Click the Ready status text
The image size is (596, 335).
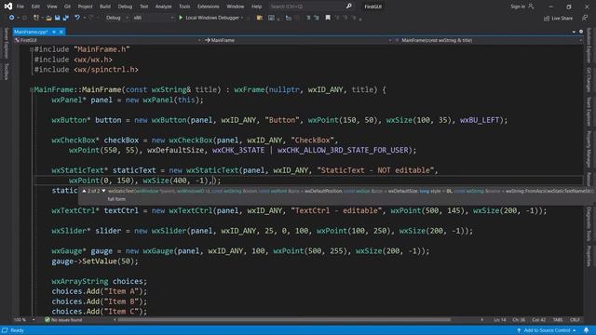coord(17,330)
